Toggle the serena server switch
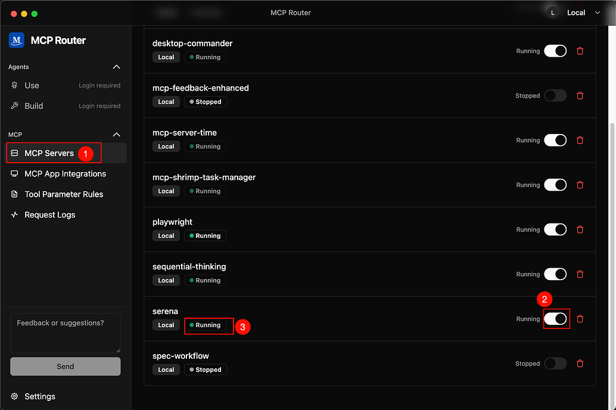Screen dimensions: 616x410 pos(555,319)
